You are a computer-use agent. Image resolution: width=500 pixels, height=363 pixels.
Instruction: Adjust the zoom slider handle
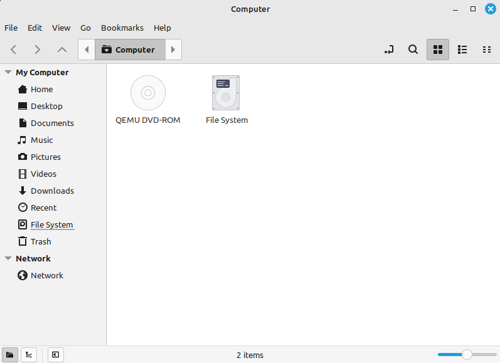tap(467, 355)
